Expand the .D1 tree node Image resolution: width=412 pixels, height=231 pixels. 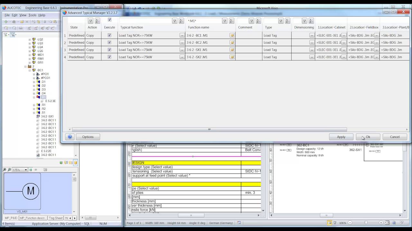[x=34, y=82]
